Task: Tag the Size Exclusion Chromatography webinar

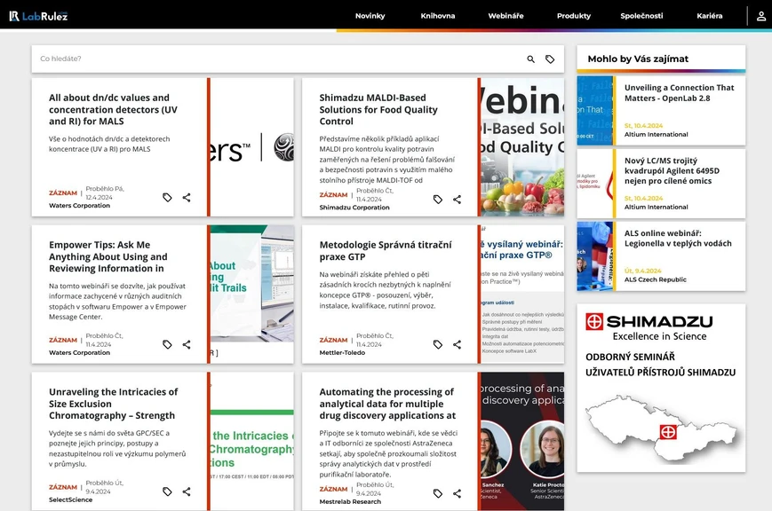Action: pos(167,491)
